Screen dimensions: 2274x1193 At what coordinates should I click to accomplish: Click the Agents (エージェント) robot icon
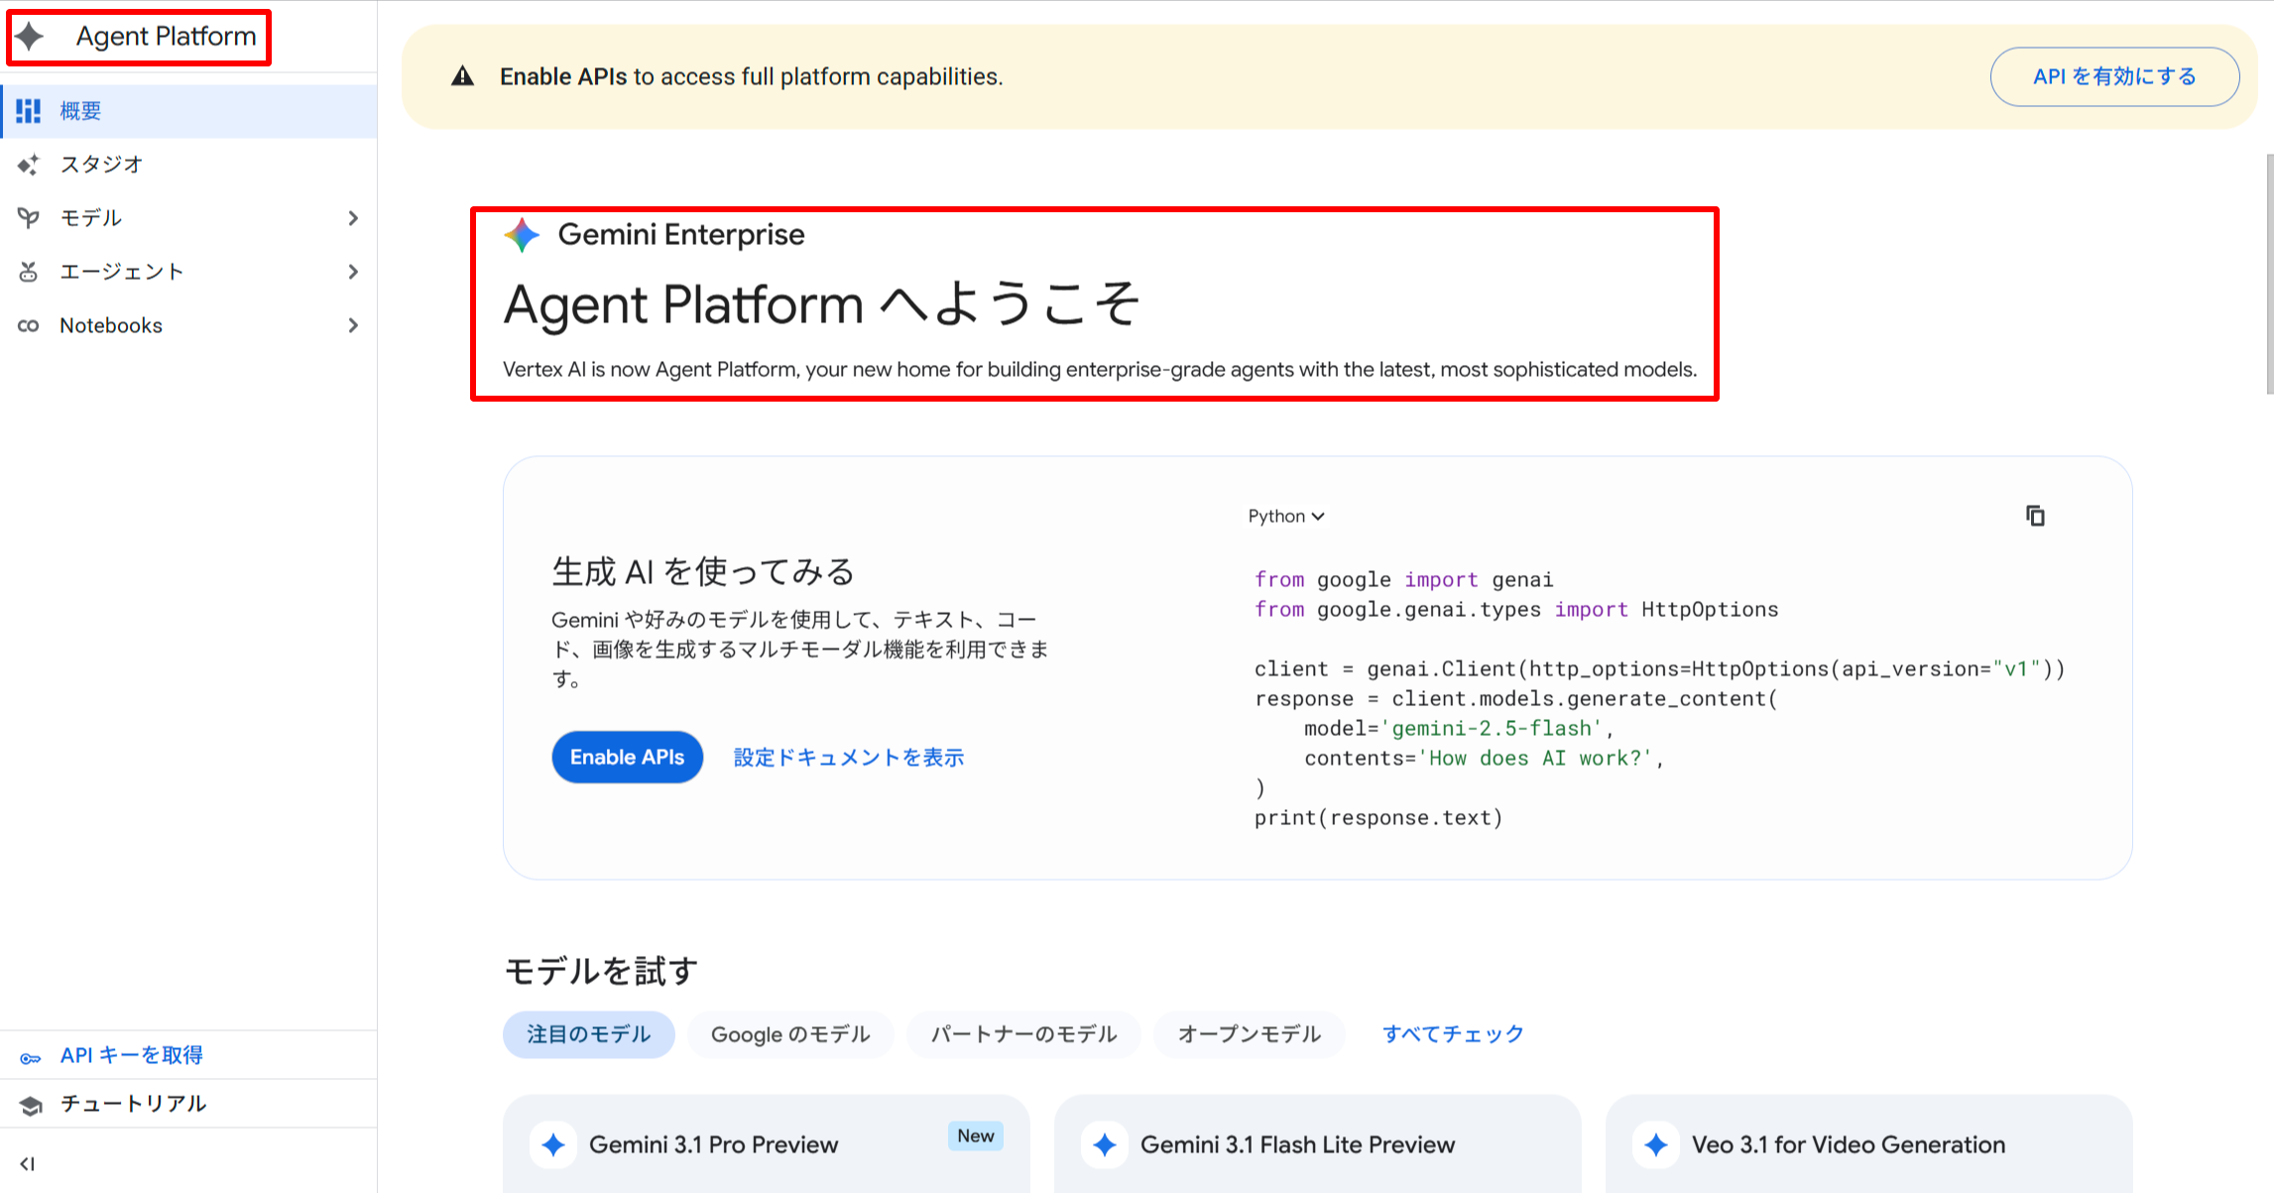pyautogui.click(x=29, y=272)
